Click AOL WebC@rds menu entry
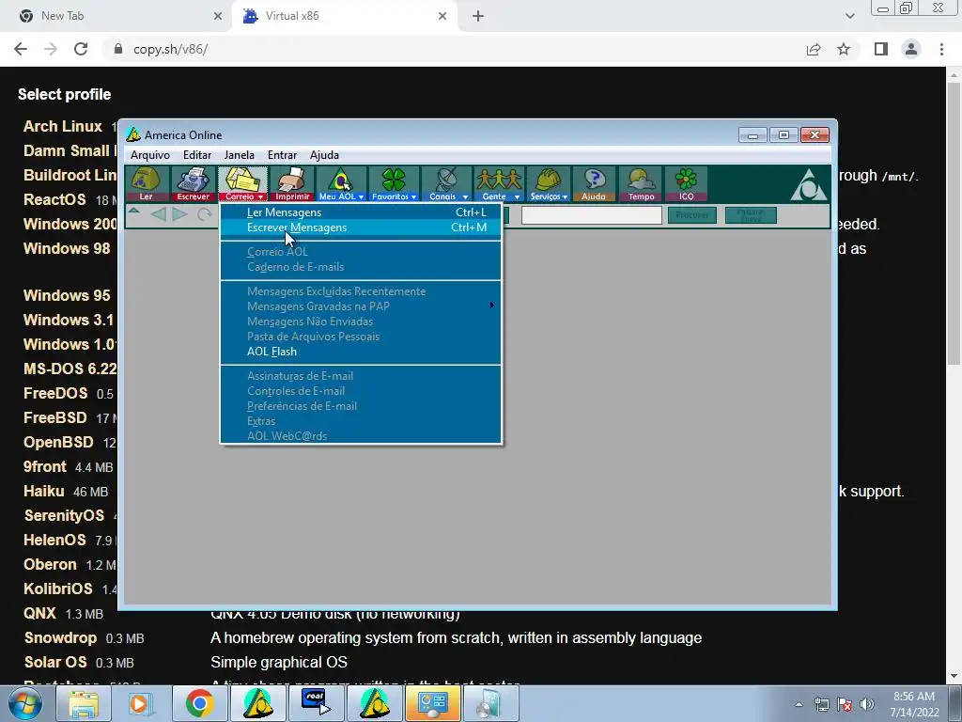Viewport: 962px width, 722px height. click(361, 436)
